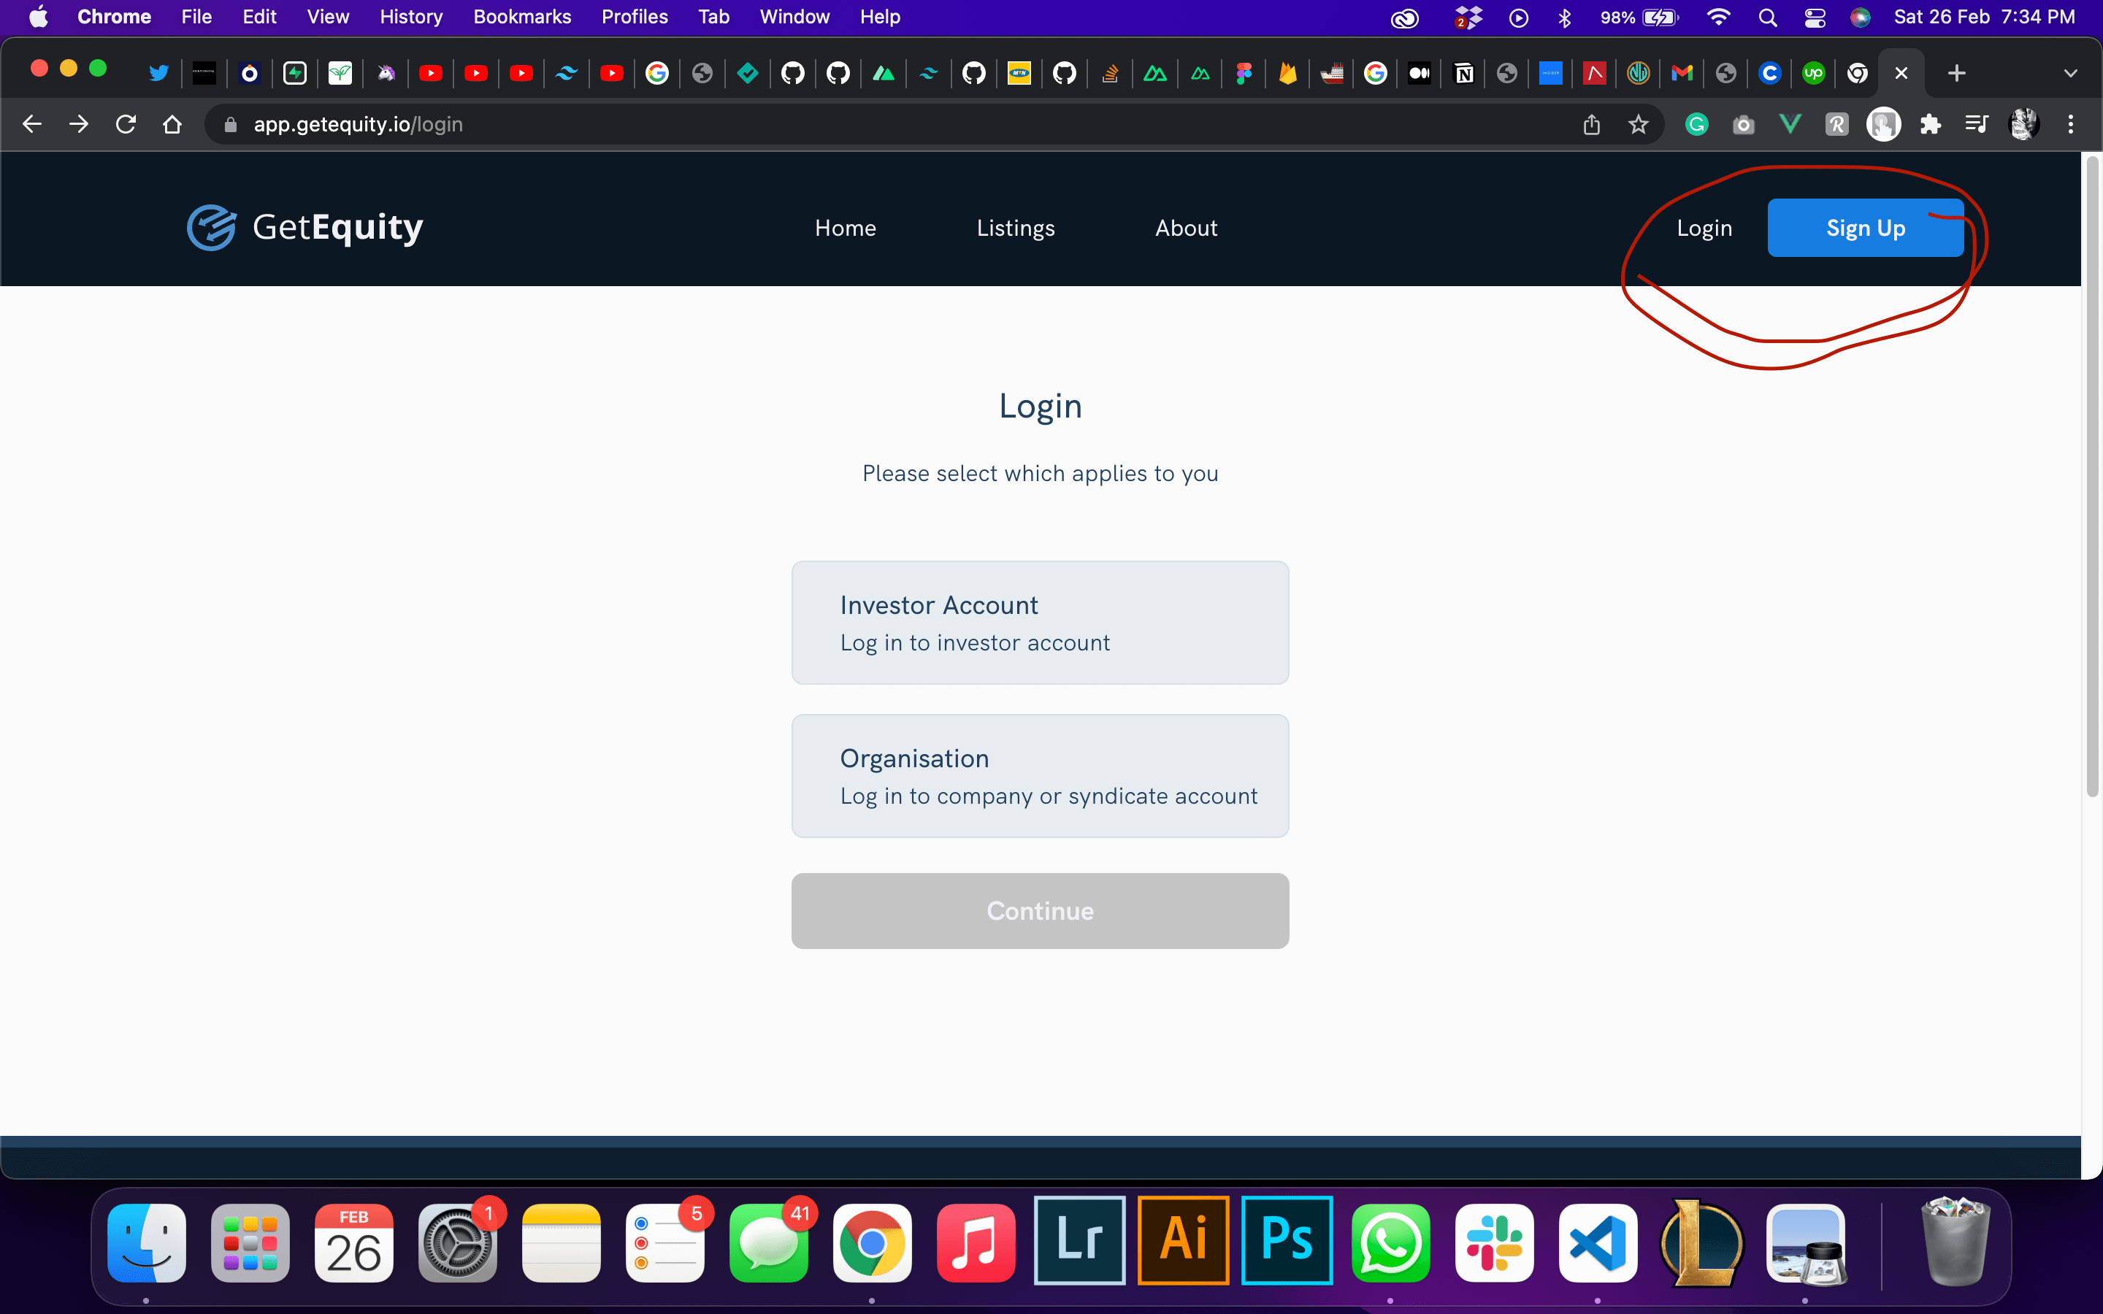This screenshot has width=2103, height=1314.
Task: Click the page vertical scrollbar
Action: point(2093,476)
